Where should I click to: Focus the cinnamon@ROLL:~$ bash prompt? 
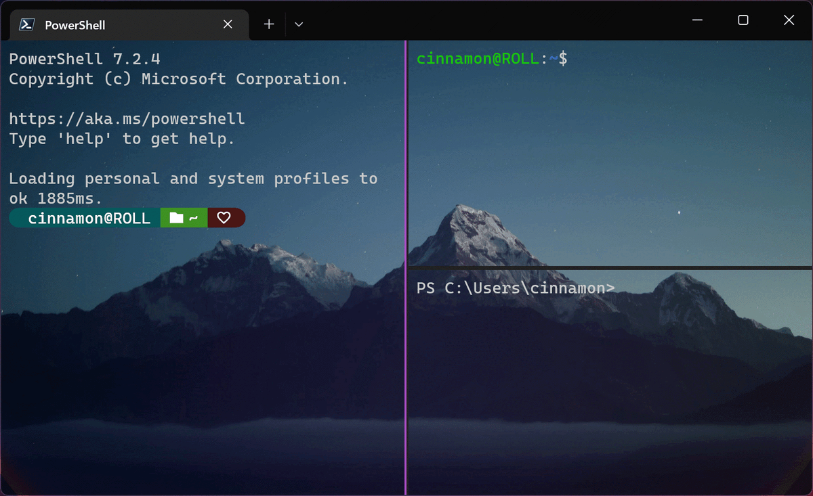pos(492,59)
